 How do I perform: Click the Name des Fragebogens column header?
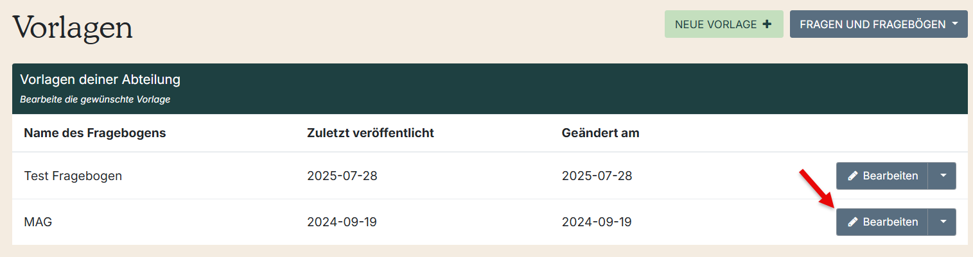point(95,133)
